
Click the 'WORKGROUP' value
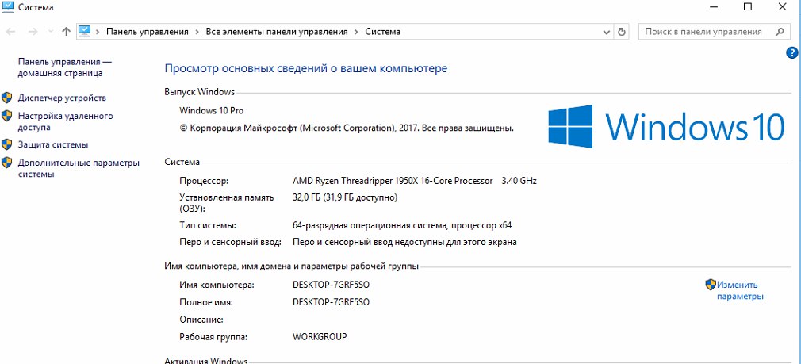tap(320, 337)
